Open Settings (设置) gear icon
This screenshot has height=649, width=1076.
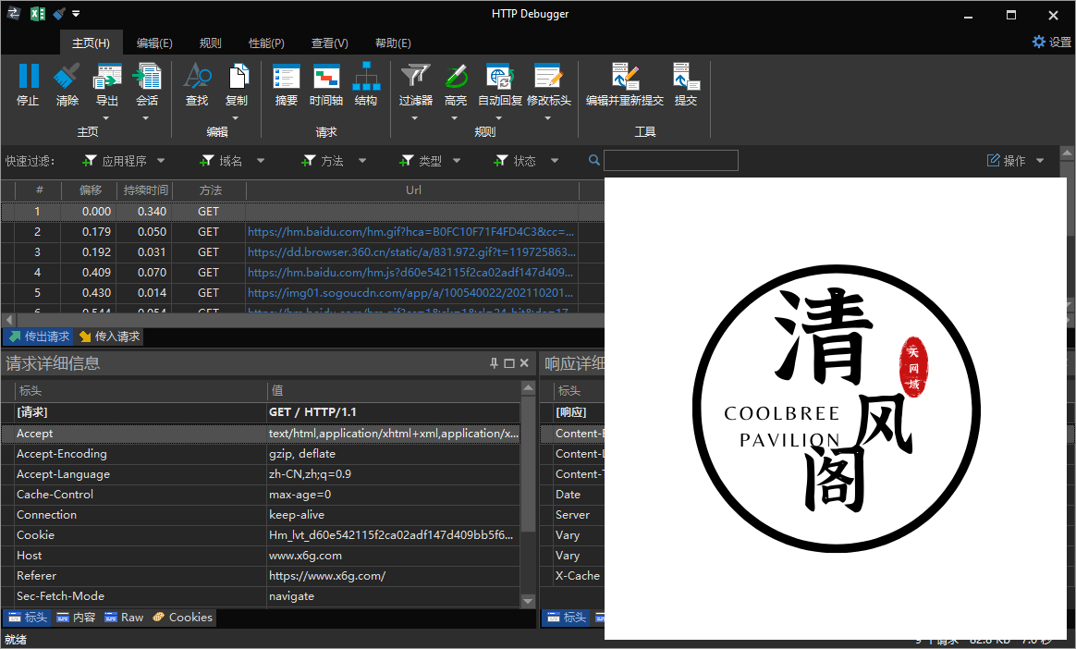(1039, 42)
